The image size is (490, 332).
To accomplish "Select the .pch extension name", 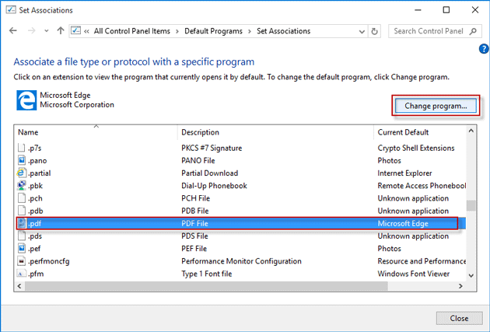I will [x=35, y=198].
